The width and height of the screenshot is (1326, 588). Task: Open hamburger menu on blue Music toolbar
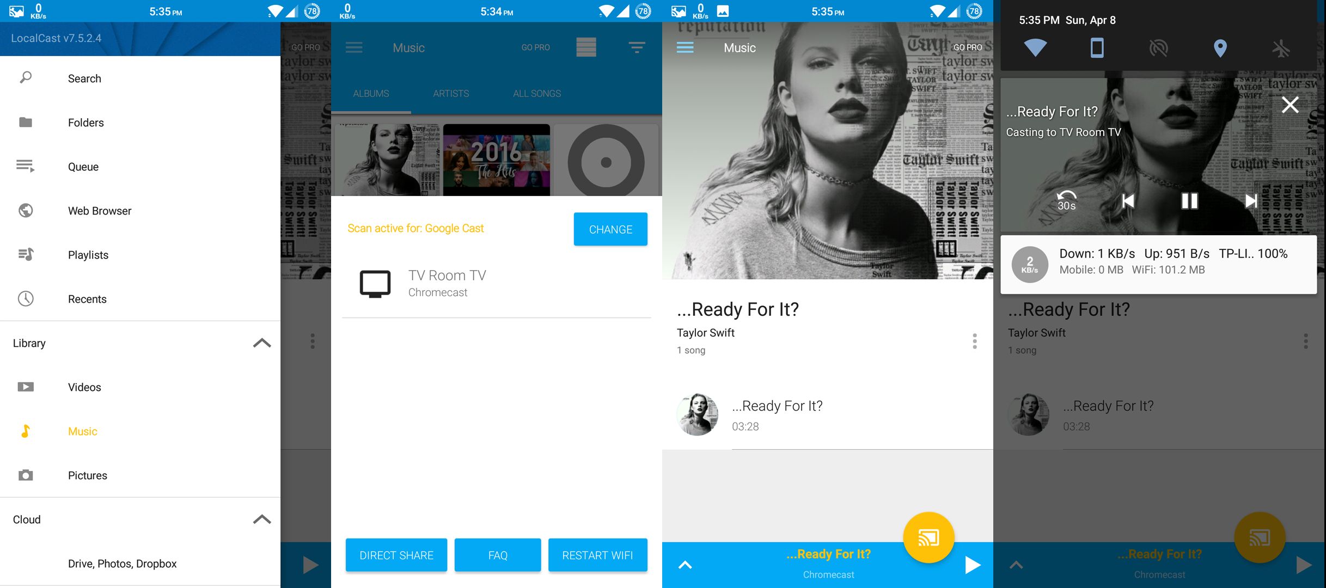(x=354, y=48)
